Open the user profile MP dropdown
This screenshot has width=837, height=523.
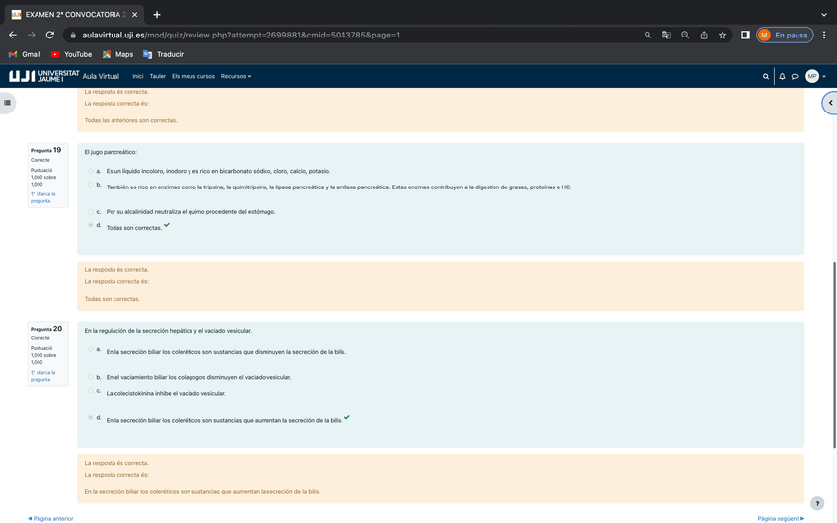click(815, 76)
